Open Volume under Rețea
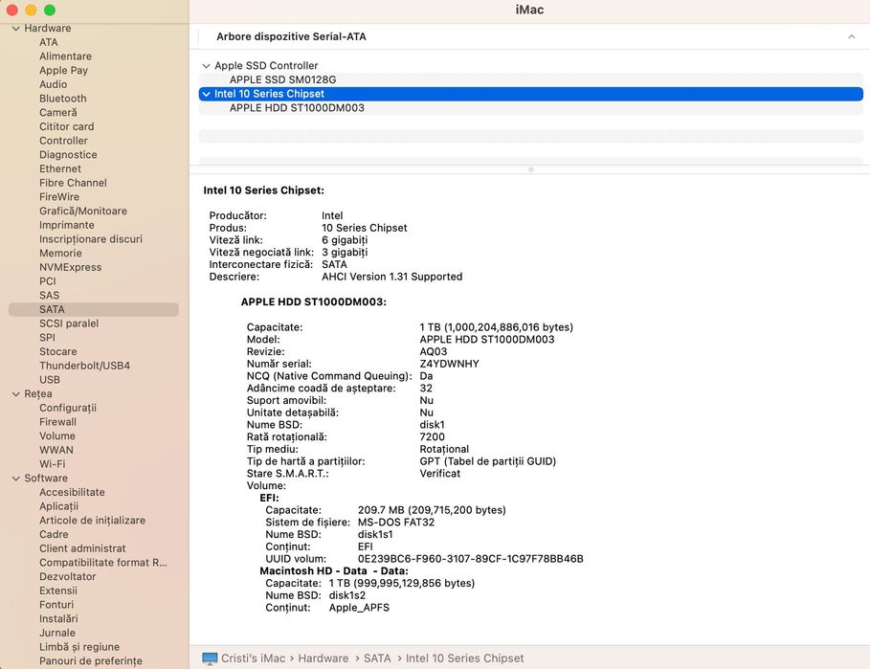Screen dimensions: 870x669 coord(57,436)
